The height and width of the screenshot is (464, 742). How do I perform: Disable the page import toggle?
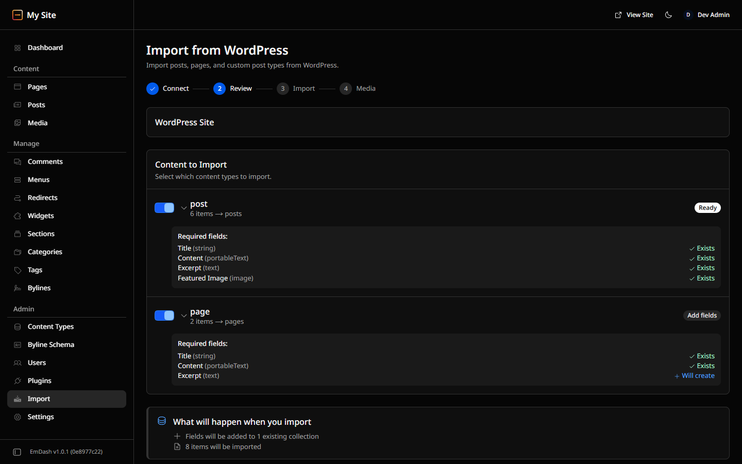pos(164,316)
